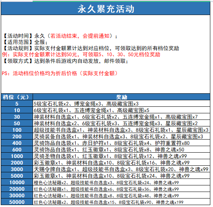The width and height of the screenshot is (213, 207).
Task: Click the 【活动规则】 rule description line
Action: point(91,48)
